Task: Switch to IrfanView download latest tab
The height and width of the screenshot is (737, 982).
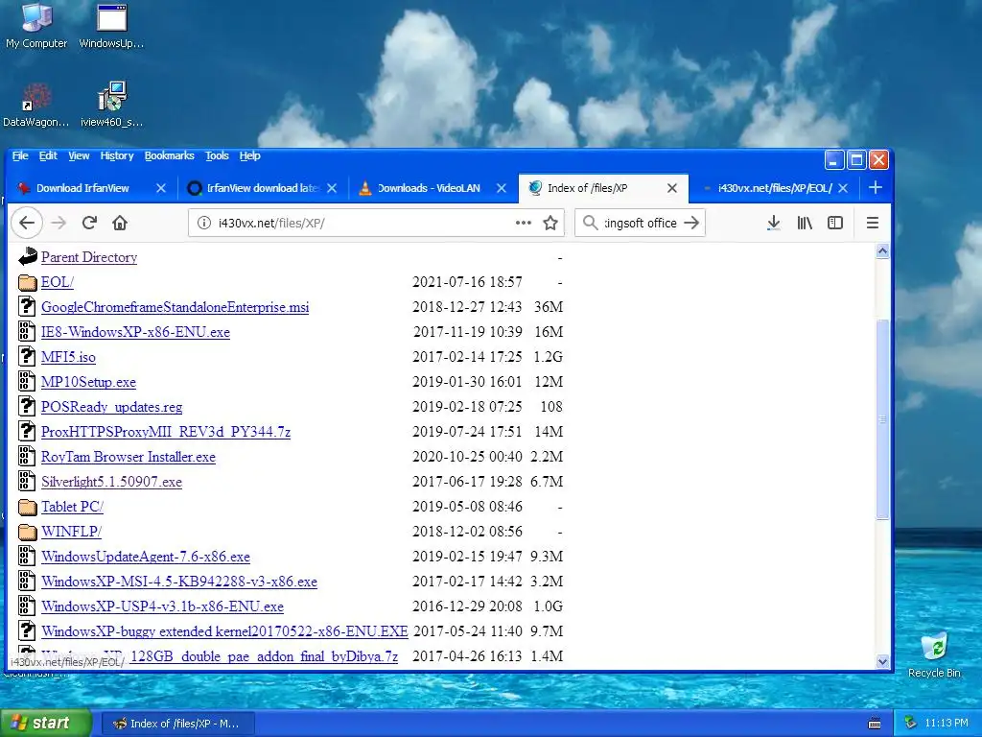Action: [x=263, y=188]
